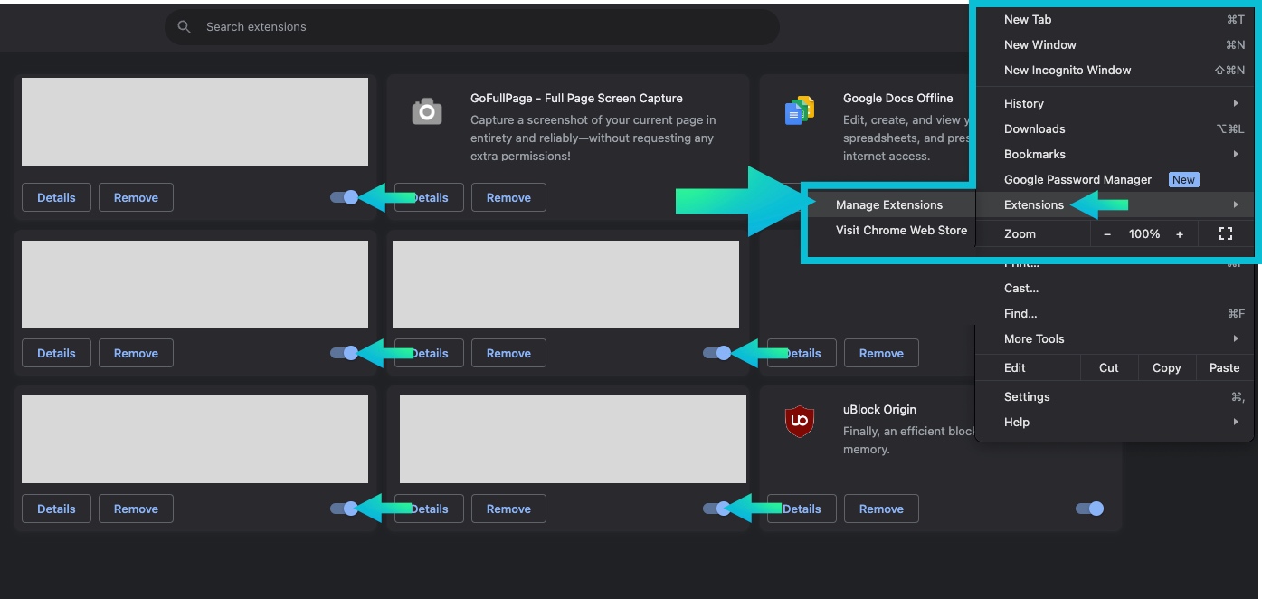Expand the History submenu
Viewport: 1262px width, 599px height.
[1236, 103]
